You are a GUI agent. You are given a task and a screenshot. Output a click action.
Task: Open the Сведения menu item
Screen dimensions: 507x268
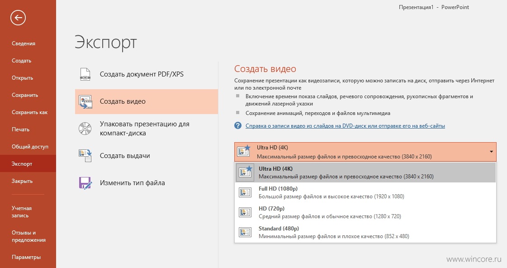24,43
